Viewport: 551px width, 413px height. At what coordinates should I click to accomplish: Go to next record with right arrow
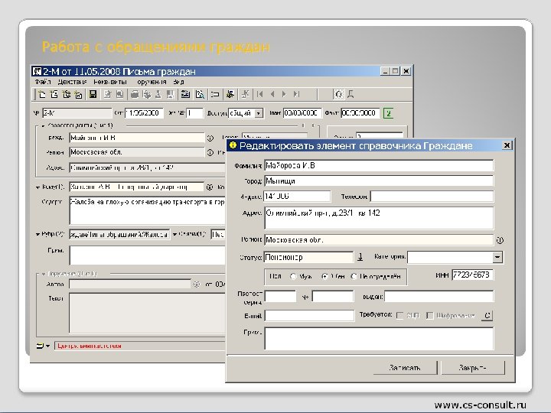[x=284, y=94]
